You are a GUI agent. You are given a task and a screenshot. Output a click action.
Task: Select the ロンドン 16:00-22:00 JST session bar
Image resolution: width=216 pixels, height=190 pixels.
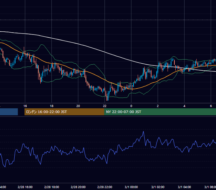pos(64,112)
